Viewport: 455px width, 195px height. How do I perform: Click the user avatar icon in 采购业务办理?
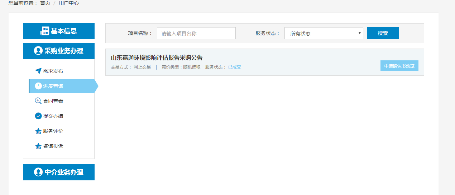tap(38, 51)
